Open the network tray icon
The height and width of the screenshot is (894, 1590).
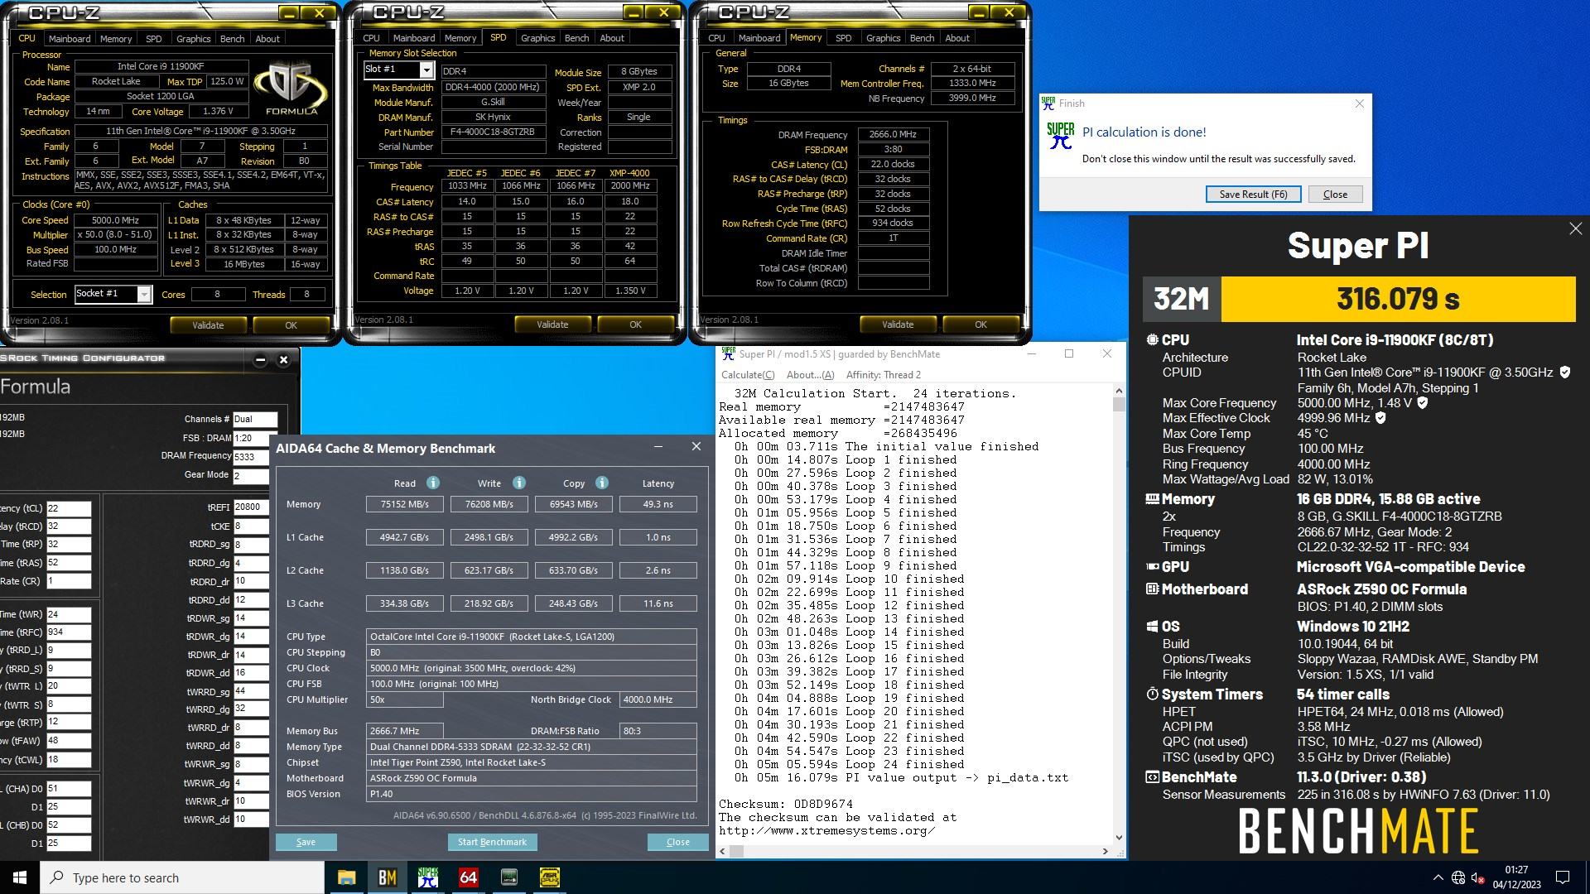[1458, 877]
